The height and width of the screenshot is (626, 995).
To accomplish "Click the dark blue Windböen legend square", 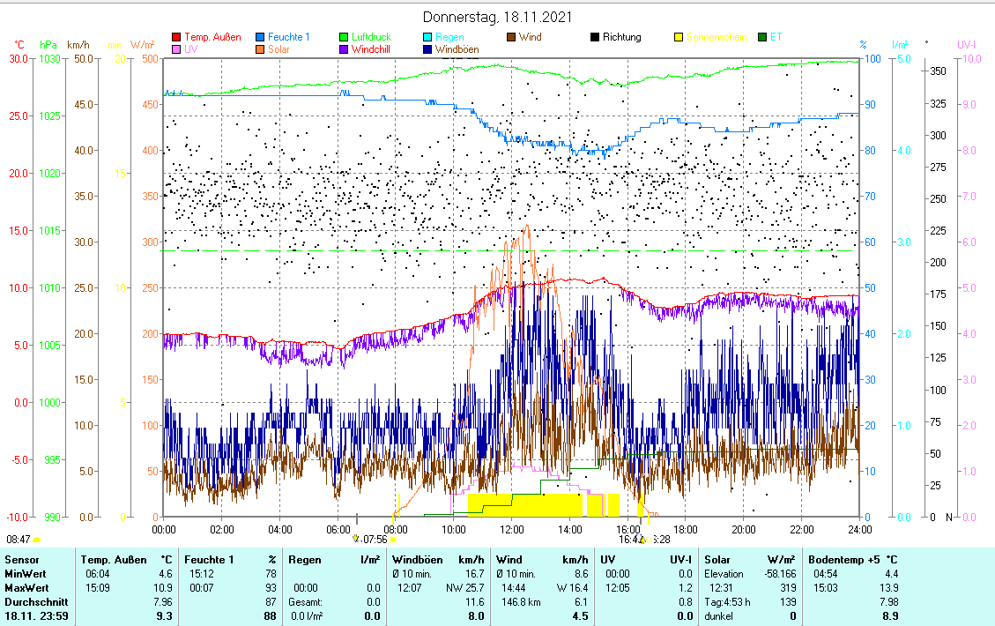I will [427, 50].
